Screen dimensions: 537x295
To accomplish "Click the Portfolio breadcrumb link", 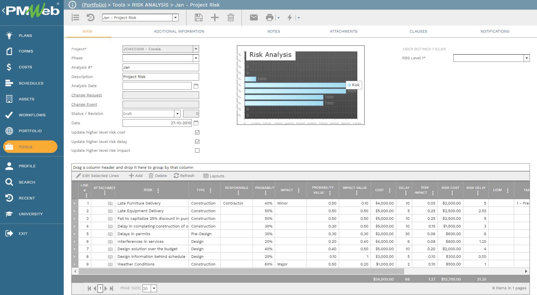I will (94, 5).
